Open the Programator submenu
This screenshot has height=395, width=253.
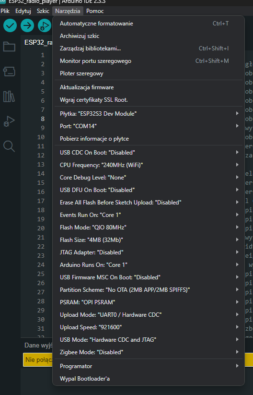[x=149, y=366]
